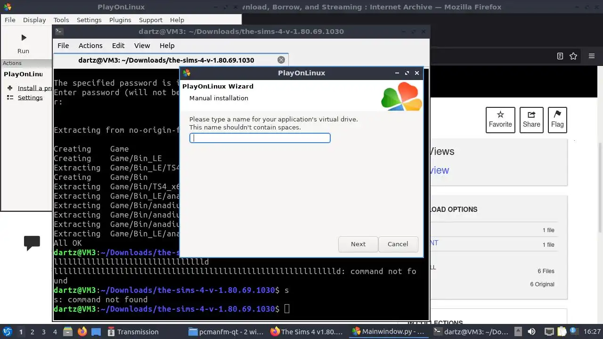Switch to virtual desktop 4
The height and width of the screenshot is (339, 603).
coord(55,331)
